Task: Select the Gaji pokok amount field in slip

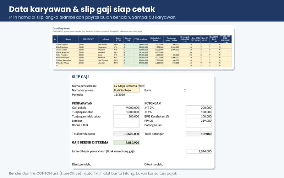Action: [x=126, y=108]
